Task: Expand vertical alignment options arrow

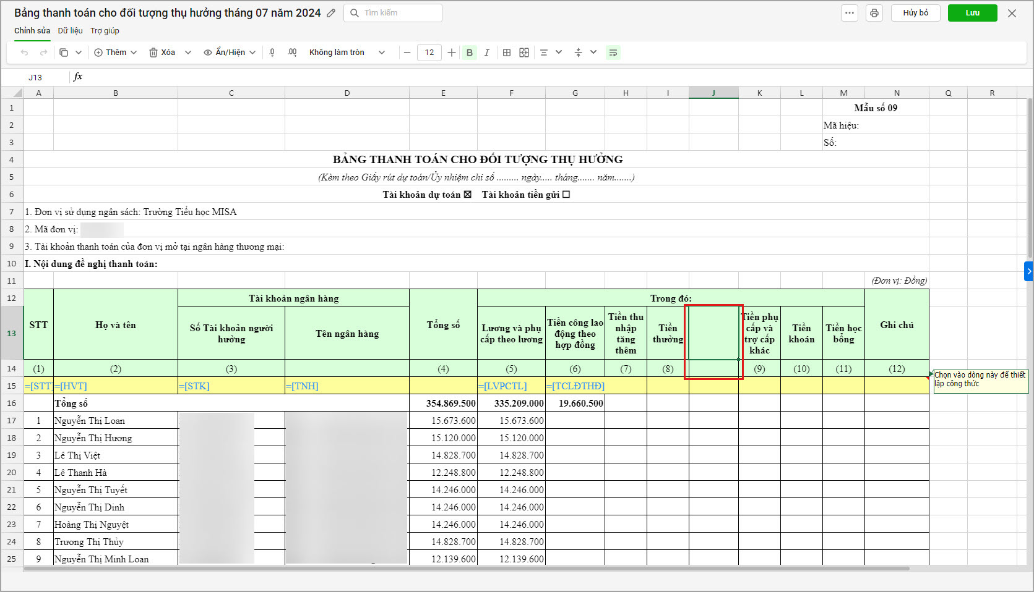Action: pos(593,53)
